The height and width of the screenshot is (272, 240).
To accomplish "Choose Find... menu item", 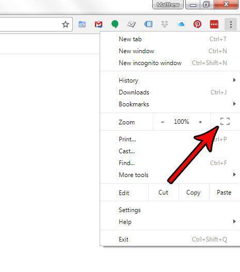I will pos(170,163).
